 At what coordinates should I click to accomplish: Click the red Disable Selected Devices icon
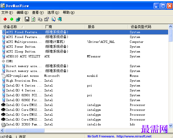5,19
